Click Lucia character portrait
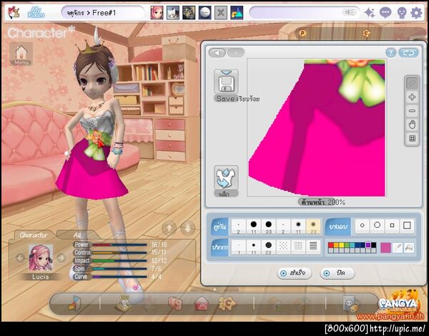The width and height of the screenshot is (429, 336). pos(41,258)
